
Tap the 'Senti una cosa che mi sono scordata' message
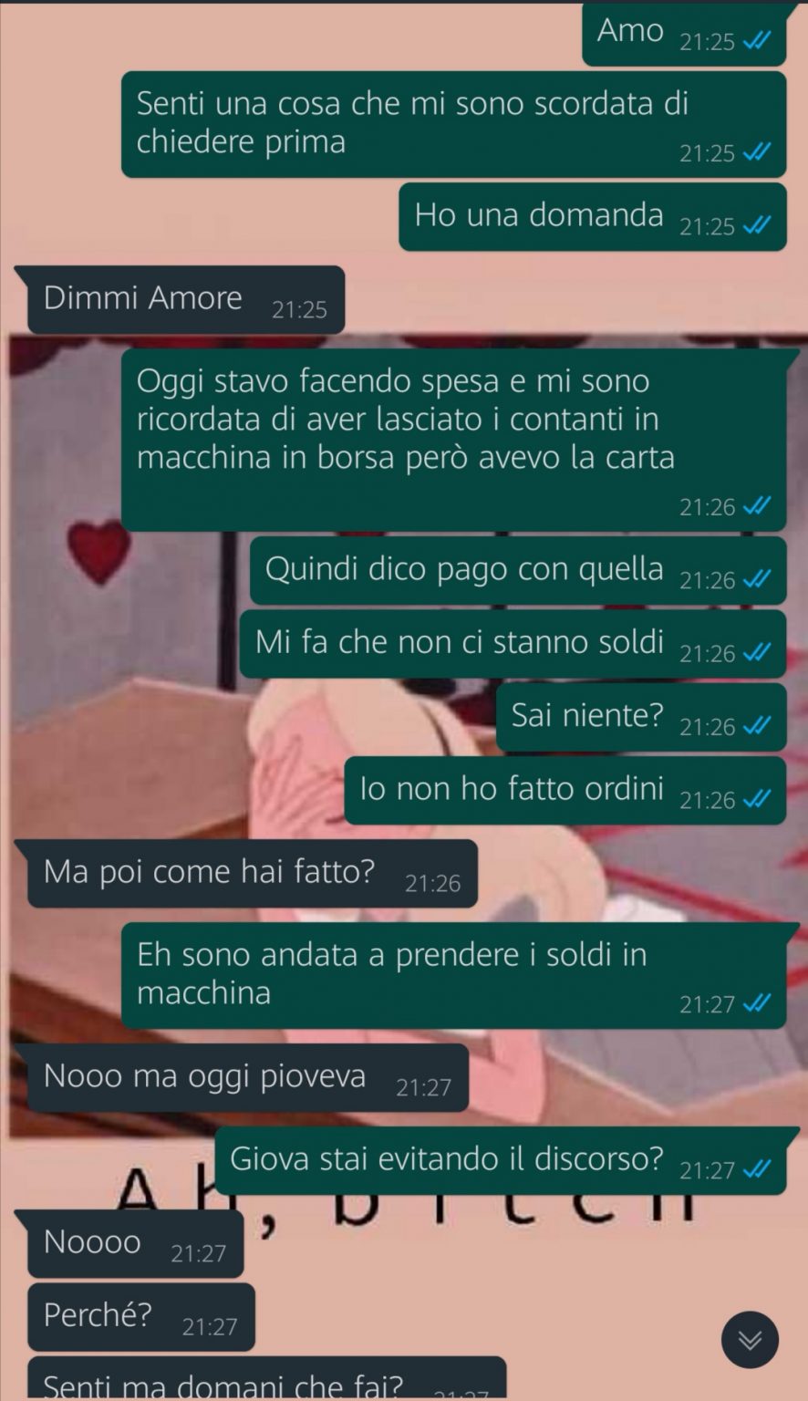pyautogui.click(x=454, y=124)
